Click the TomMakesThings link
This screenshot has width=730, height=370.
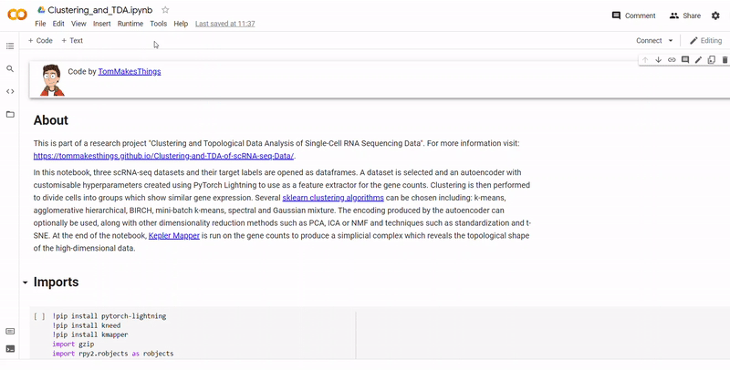[x=130, y=72]
